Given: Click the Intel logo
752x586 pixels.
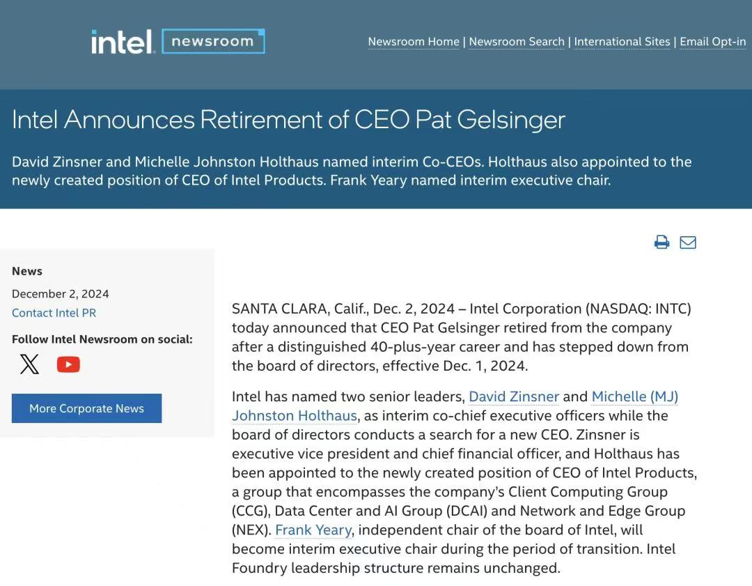Looking at the screenshot, I should (122, 42).
